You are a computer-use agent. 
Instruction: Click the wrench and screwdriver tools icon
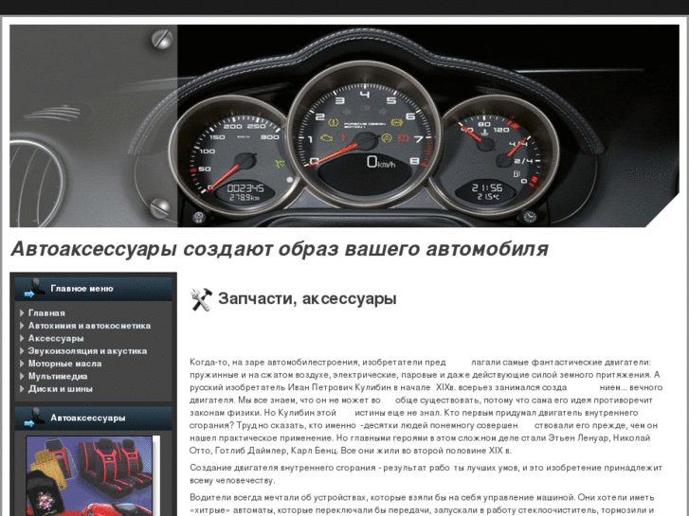tap(201, 300)
